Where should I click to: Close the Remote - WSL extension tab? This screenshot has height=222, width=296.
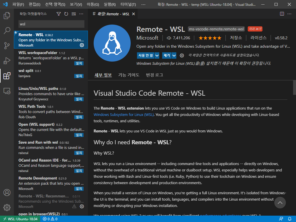pos(134,14)
